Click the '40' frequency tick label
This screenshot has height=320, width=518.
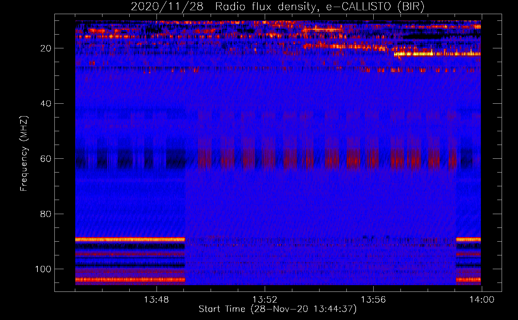click(x=45, y=104)
